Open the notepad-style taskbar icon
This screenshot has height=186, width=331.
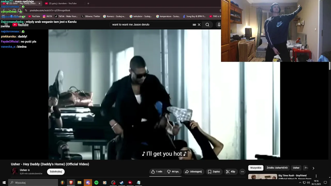[x=138, y=183]
